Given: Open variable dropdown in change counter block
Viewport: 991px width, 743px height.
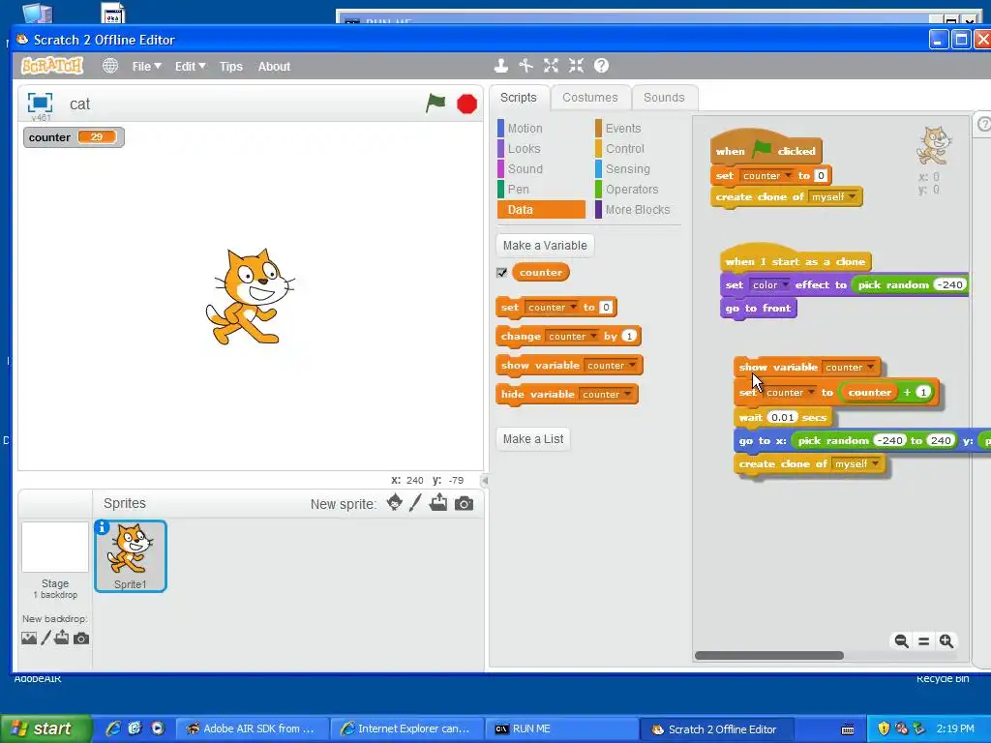Looking at the screenshot, I should 573,336.
